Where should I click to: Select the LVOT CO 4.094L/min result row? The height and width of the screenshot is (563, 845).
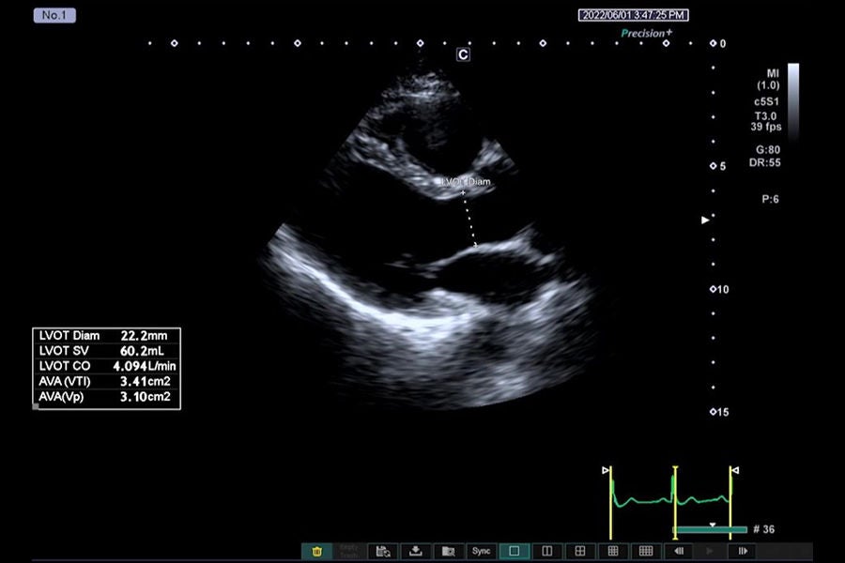click(106, 366)
